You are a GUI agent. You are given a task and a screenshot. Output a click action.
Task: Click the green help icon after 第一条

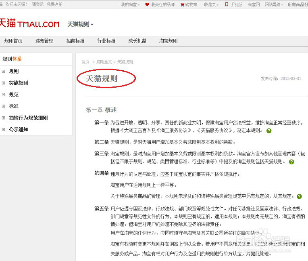pos(269,131)
